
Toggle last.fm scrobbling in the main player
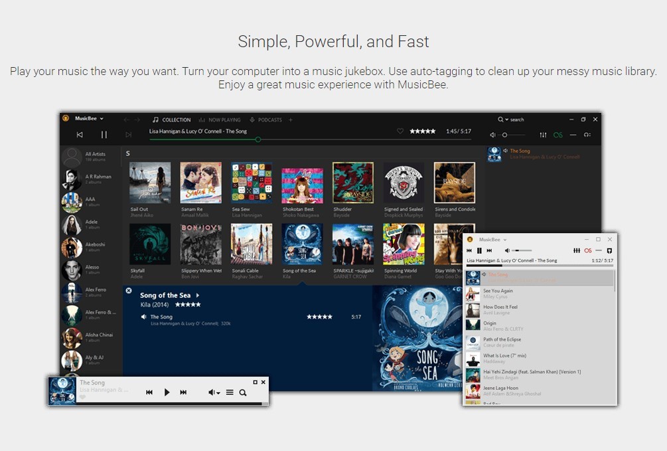tap(558, 135)
